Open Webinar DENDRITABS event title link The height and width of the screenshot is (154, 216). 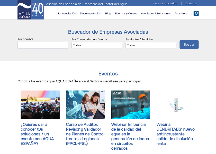[x=175, y=134]
